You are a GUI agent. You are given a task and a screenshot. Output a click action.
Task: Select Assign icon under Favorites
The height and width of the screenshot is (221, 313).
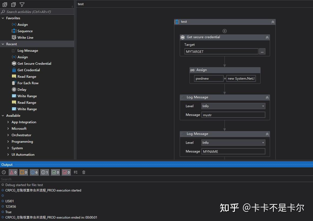[14, 24]
